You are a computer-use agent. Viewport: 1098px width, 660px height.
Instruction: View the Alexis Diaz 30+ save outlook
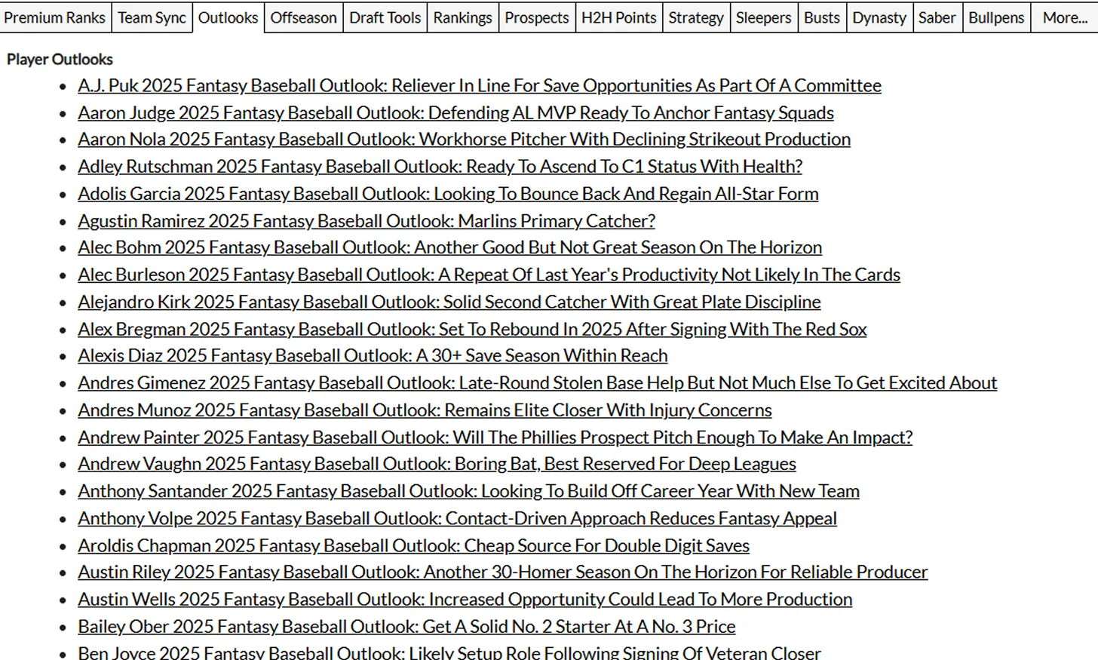coord(373,356)
